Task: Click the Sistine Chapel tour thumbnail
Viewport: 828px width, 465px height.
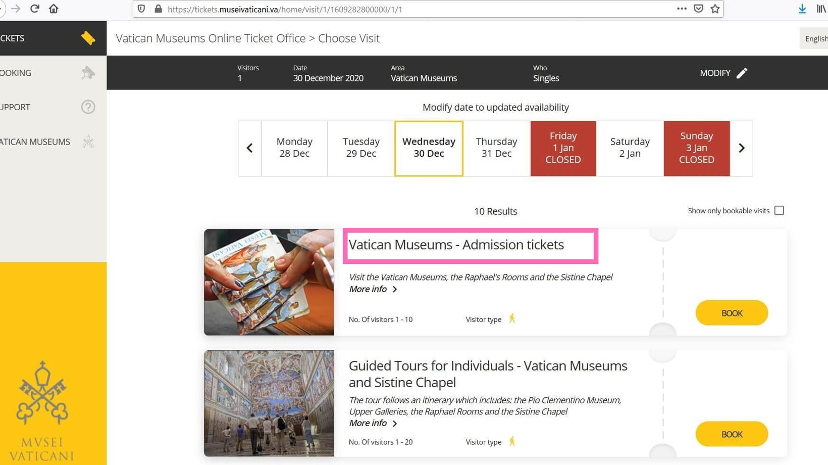Action: (269, 403)
